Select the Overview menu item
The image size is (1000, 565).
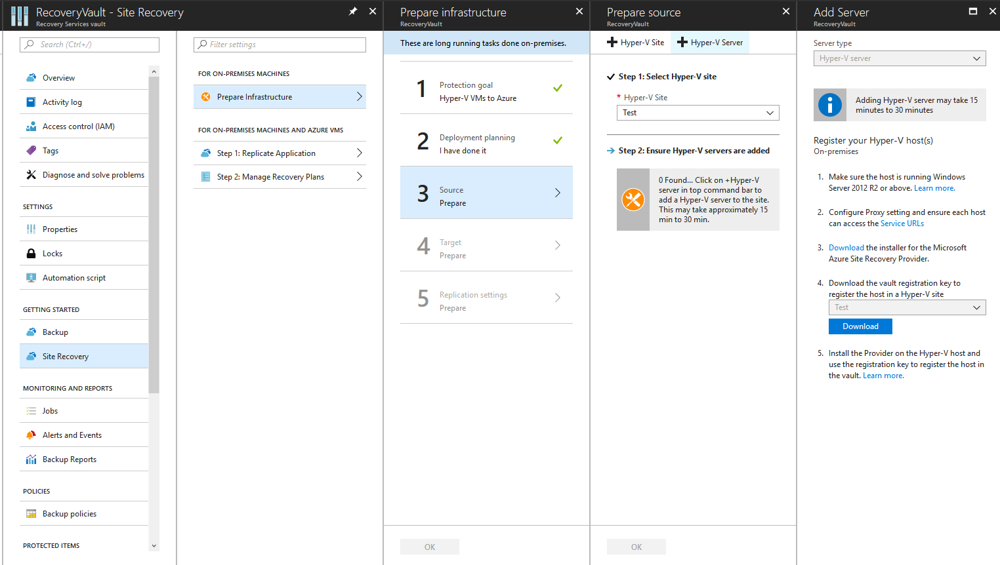click(84, 78)
